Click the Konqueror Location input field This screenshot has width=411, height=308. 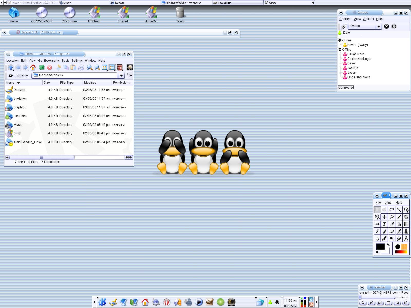(x=75, y=75)
